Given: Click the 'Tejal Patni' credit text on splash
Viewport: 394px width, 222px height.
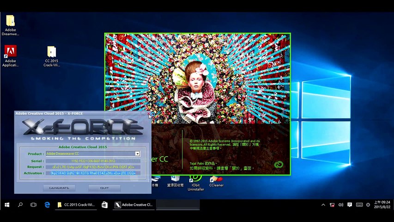Looking at the screenshot, I should [203, 164].
